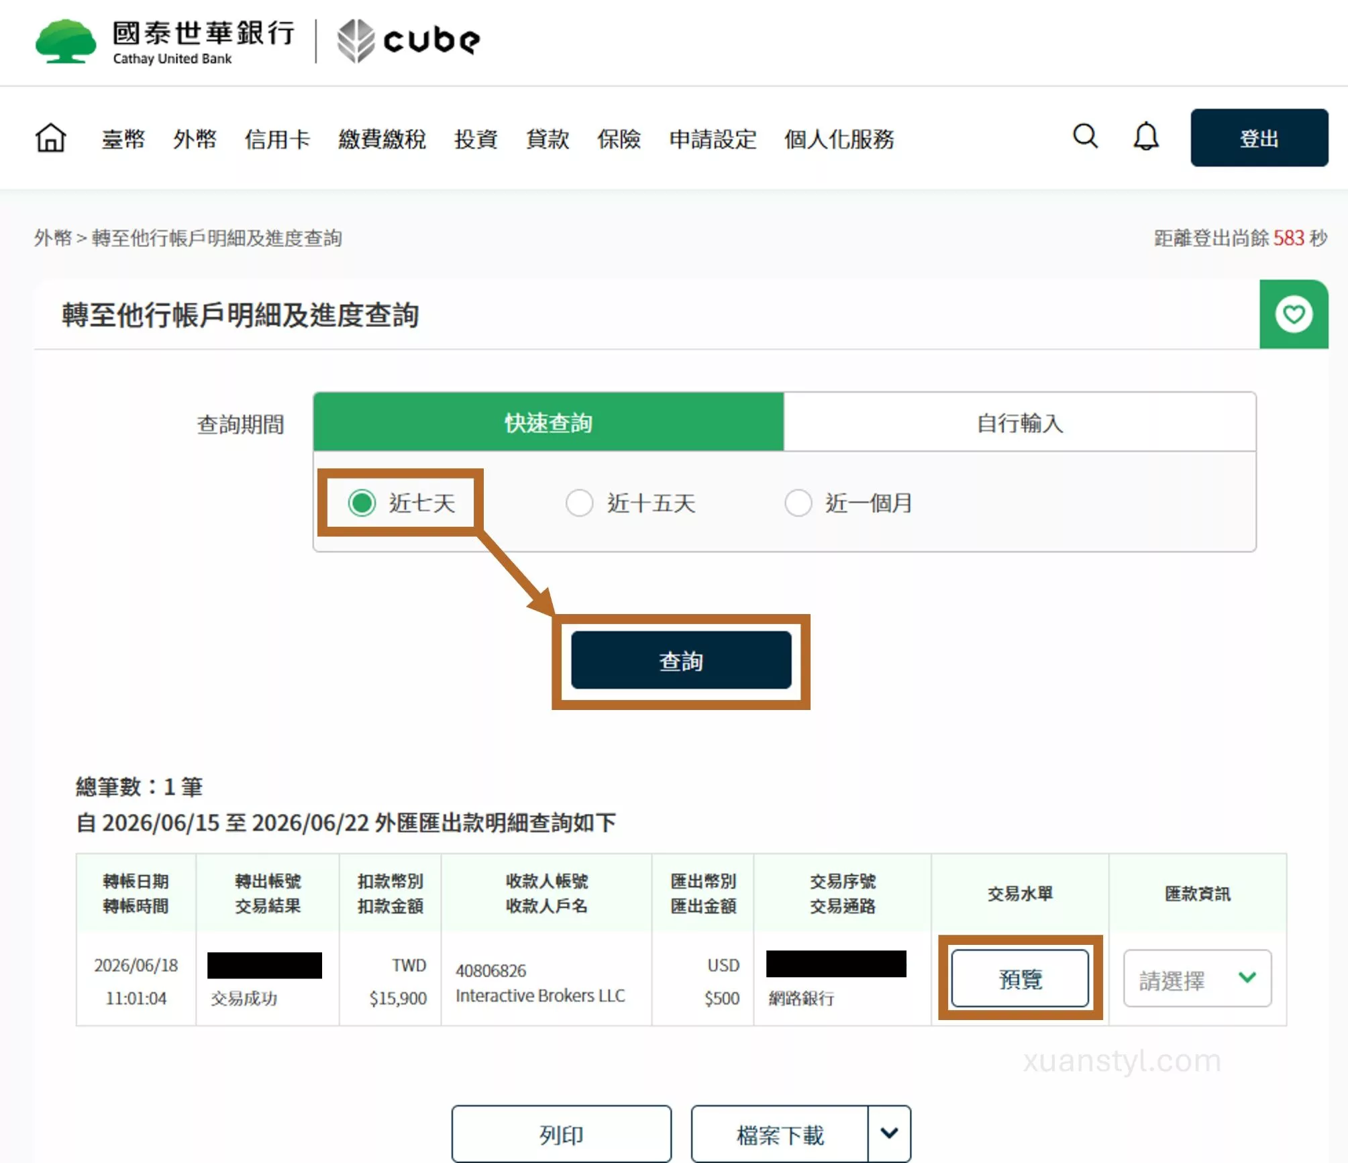Open the search magnifier icon

1085,136
